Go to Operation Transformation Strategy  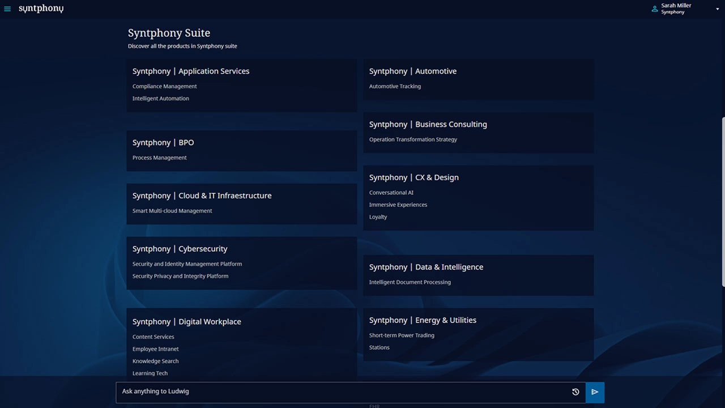[413, 139]
